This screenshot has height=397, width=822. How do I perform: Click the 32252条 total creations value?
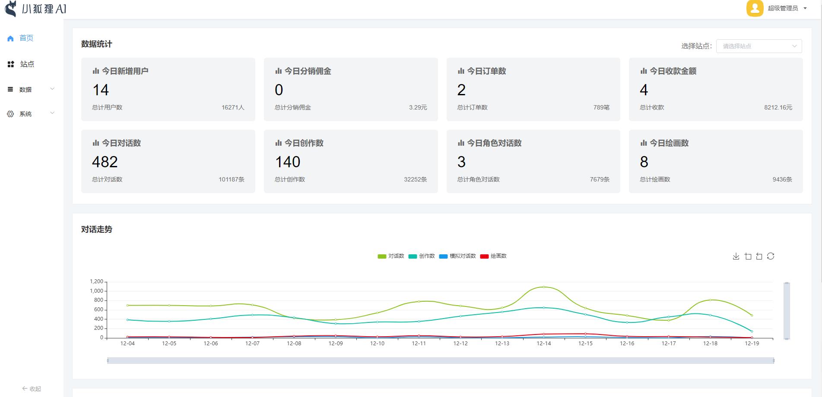pos(416,179)
